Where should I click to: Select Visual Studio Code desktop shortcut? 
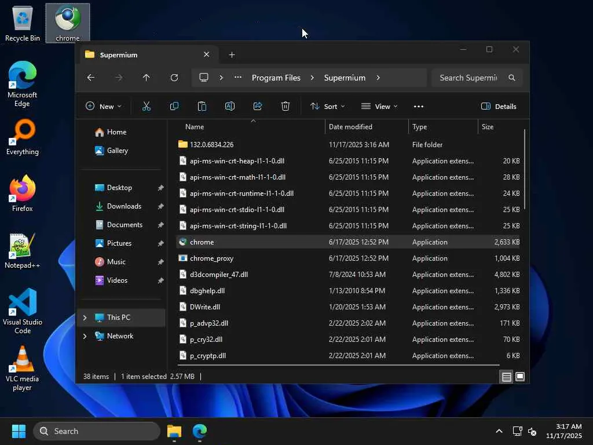click(x=23, y=311)
